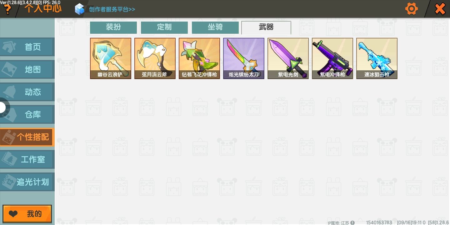Click the blue cube creator platform icon

point(80,9)
